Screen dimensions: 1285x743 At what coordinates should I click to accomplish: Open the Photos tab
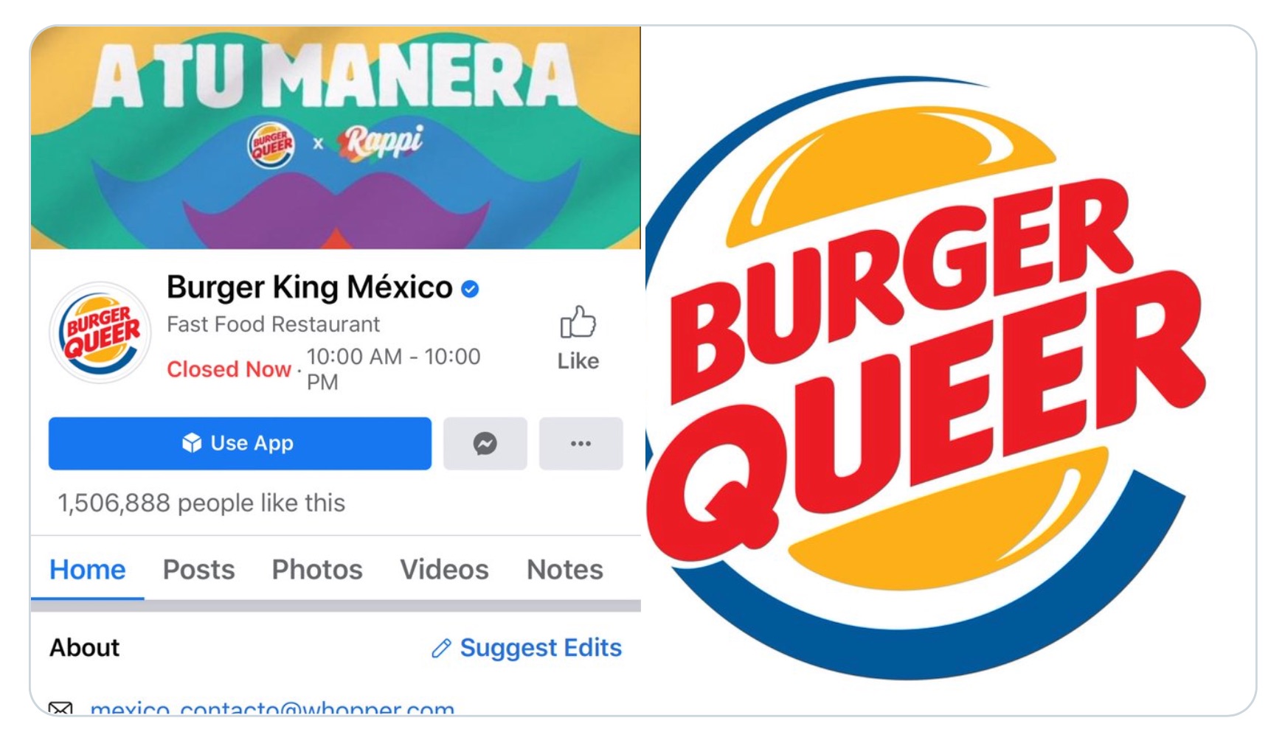point(317,570)
